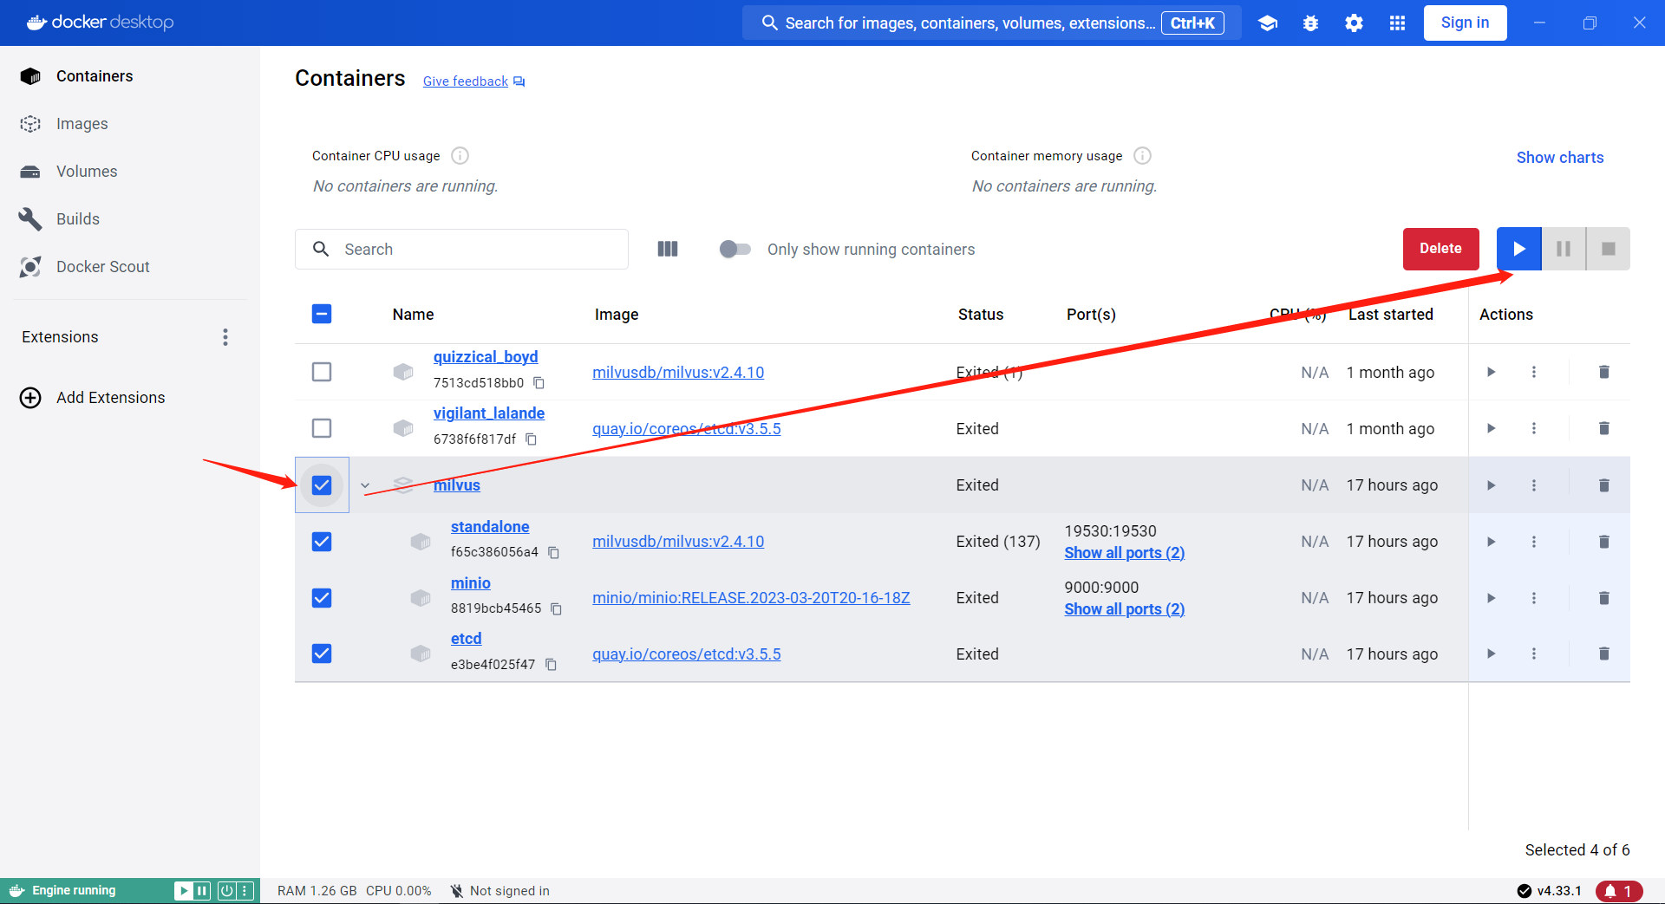This screenshot has height=904, width=1665.
Task: Copy the etcd container ID e3be4f025f47
Action: coord(551,665)
